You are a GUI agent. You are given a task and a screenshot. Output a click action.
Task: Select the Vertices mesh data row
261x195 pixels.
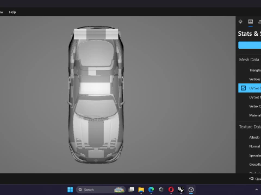(x=250, y=79)
